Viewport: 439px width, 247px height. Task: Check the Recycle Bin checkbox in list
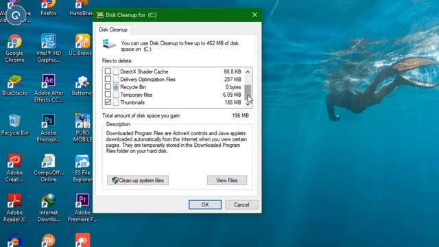108,87
